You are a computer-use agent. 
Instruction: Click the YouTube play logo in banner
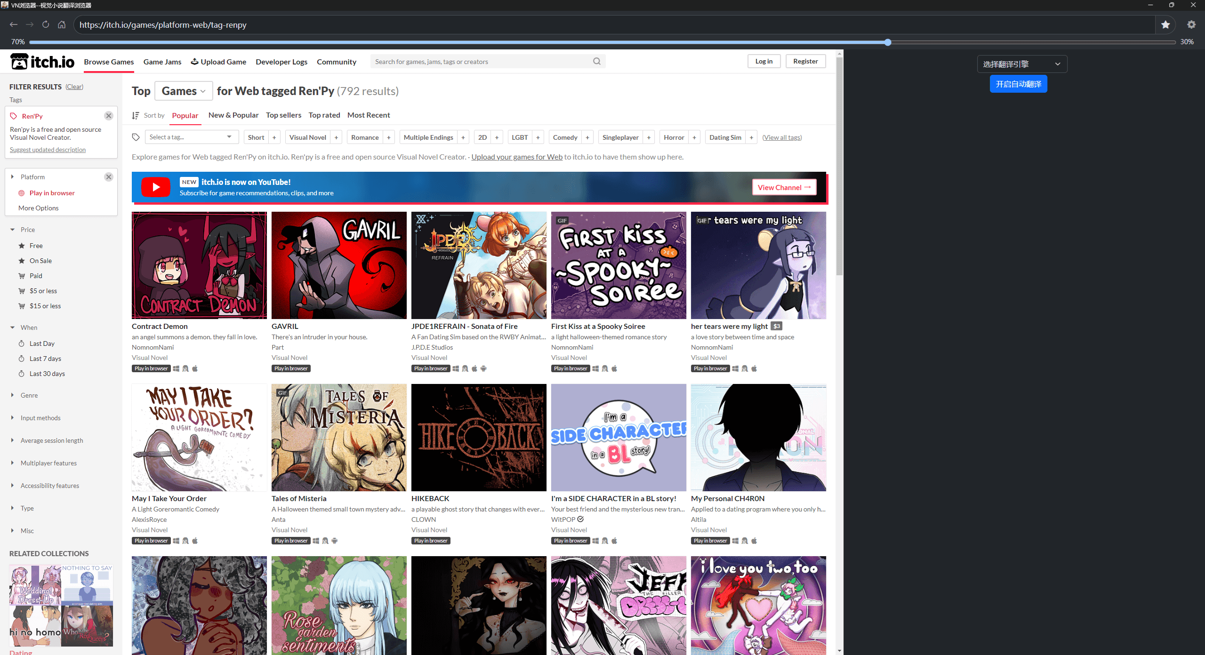156,187
